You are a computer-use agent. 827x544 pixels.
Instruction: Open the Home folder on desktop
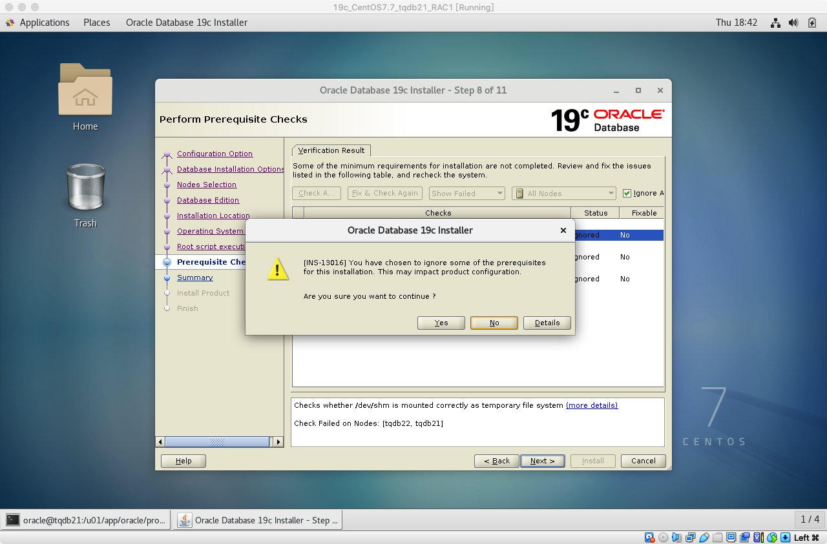pyautogui.click(x=85, y=97)
